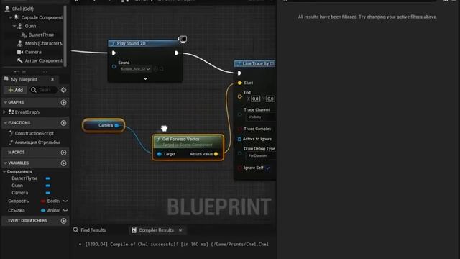460x259 pixels.
Task: Click the Return Value output pin
Action: [x=216, y=154]
